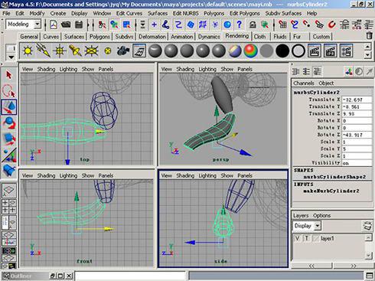The width and height of the screenshot is (375, 281).
Task: Toggle V visibility of layer1
Action: pyautogui.click(x=297, y=238)
